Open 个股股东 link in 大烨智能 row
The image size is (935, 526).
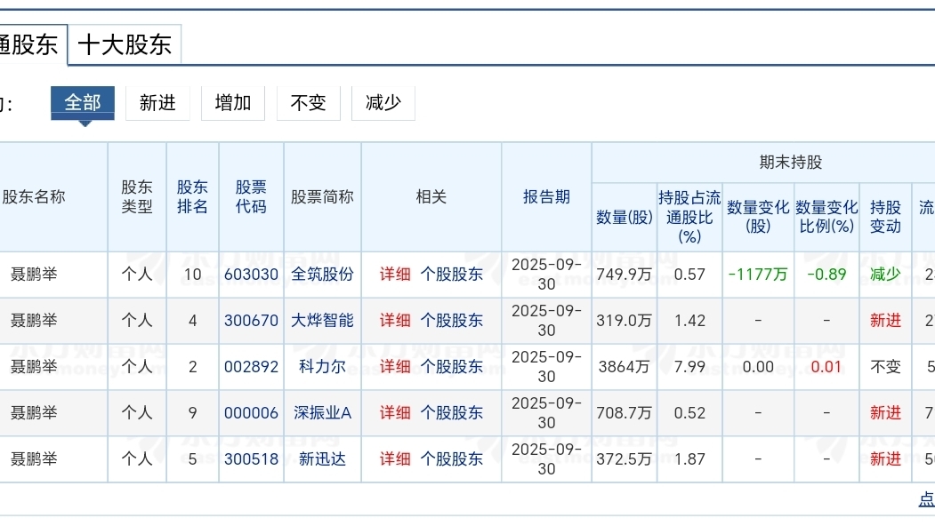(x=451, y=321)
